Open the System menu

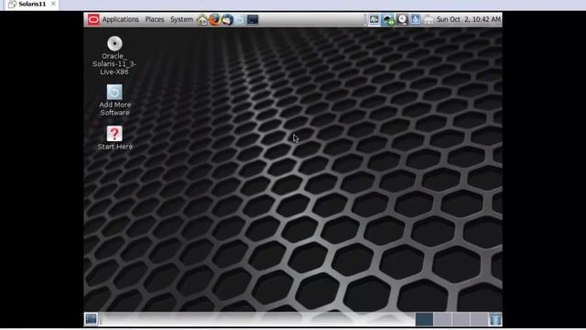(x=181, y=19)
